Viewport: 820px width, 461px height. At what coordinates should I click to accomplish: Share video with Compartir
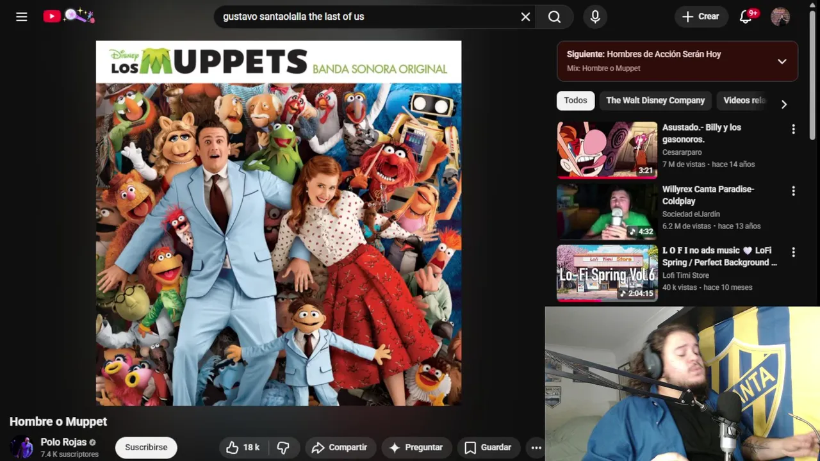pyautogui.click(x=340, y=448)
